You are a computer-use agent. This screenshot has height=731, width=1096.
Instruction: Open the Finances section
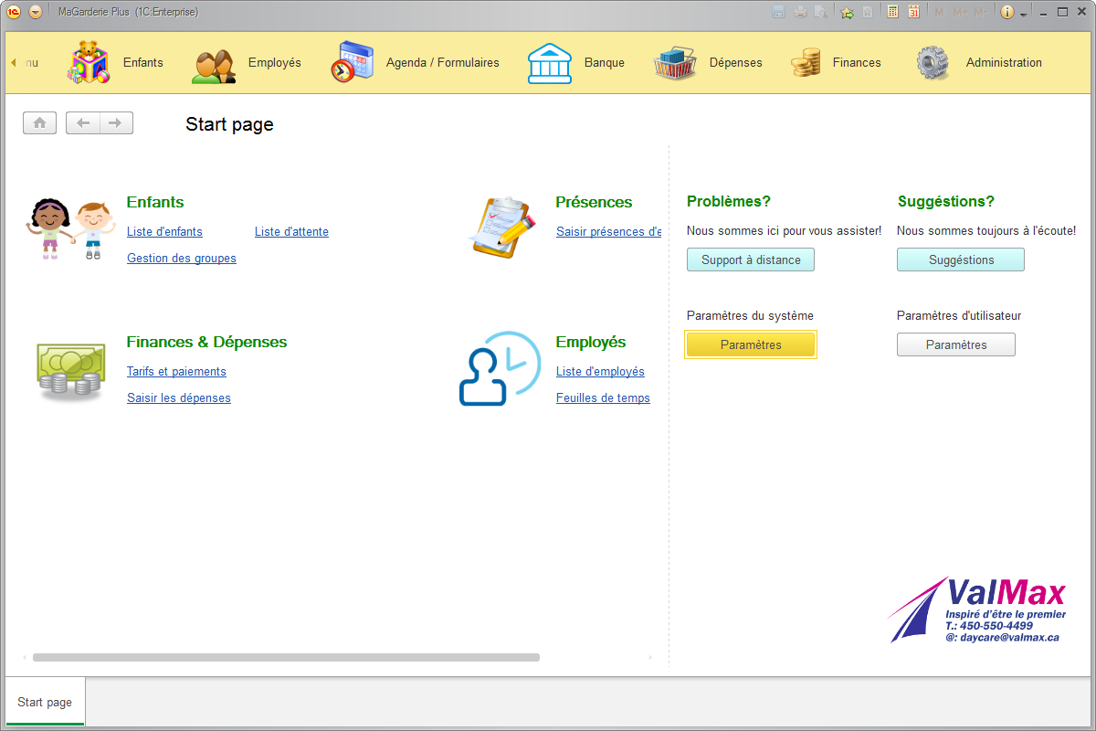[x=856, y=63]
